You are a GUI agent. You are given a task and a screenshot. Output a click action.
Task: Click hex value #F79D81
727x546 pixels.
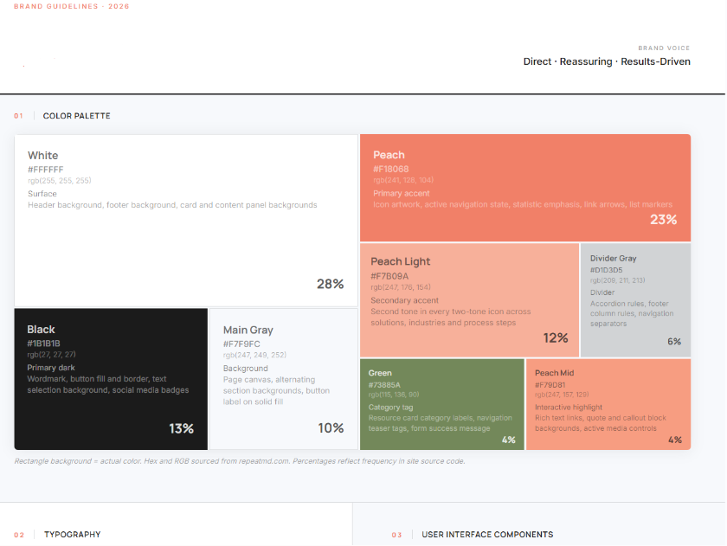pos(550,385)
